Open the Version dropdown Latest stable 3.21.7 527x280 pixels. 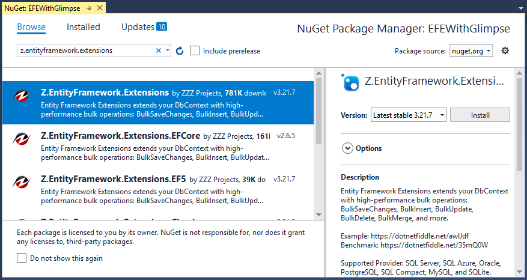click(409, 115)
